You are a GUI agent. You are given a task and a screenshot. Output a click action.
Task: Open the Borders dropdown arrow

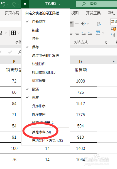point(18,33)
